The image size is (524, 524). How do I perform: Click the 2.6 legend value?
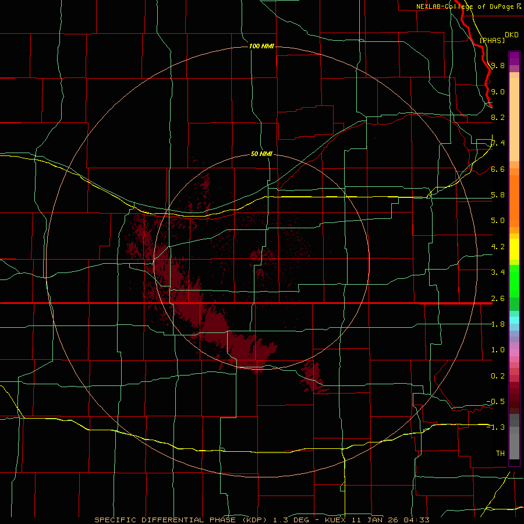point(498,298)
